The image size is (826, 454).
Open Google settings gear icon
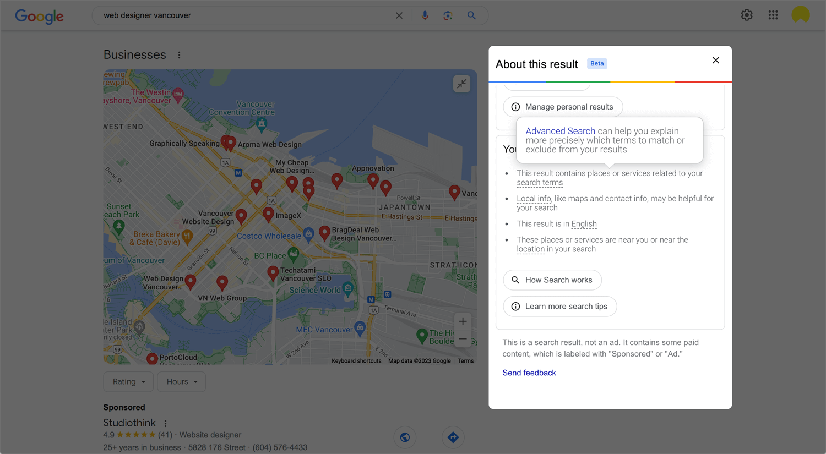coord(747,15)
